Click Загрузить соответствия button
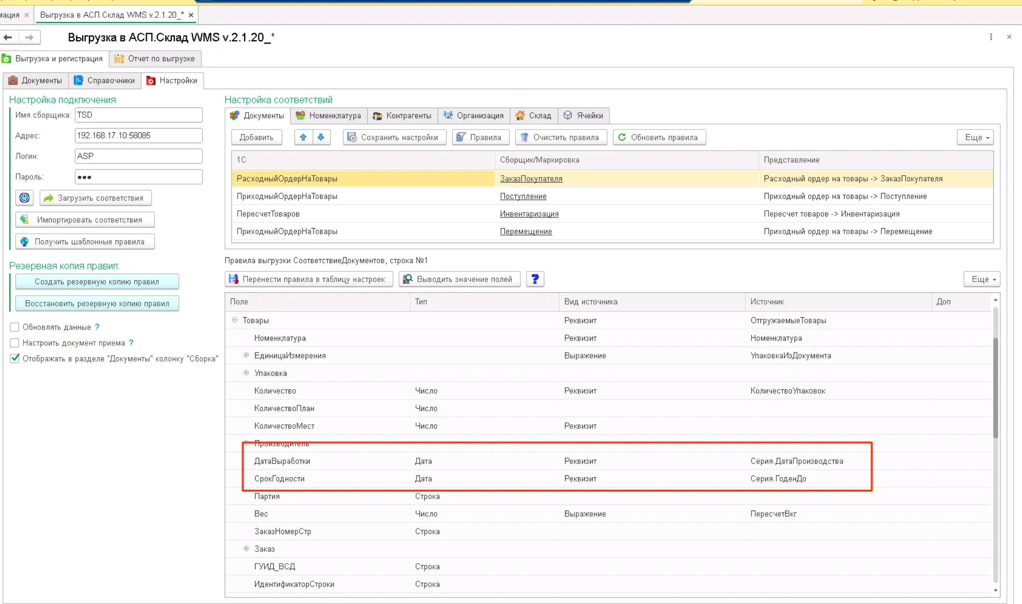The width and height of the screenshot is (1022, 604). pyautogui.click(x=95, y=198)
